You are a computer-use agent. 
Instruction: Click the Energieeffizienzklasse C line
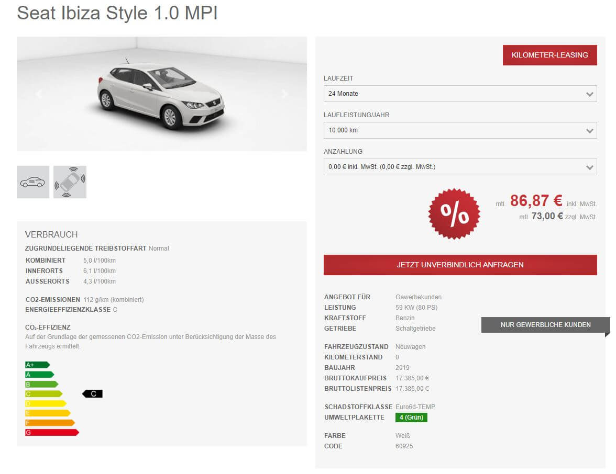71,310
